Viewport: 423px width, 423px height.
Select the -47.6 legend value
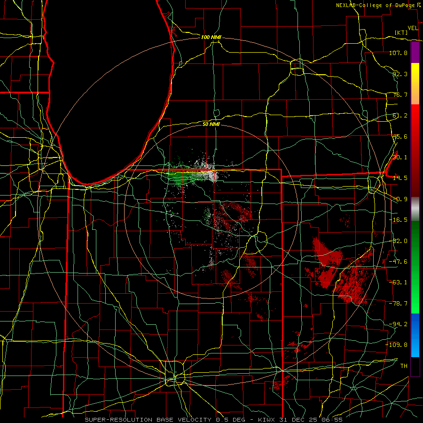pyautogui.click(x=398, y=262)
